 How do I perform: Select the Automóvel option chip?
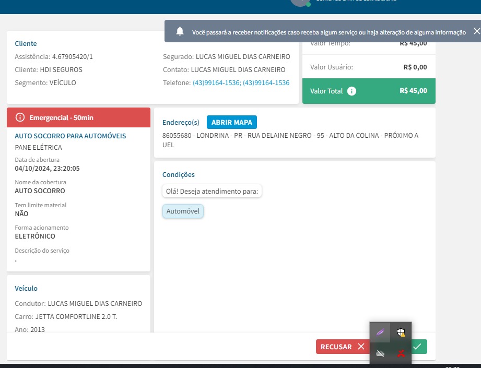pos(183,211)
